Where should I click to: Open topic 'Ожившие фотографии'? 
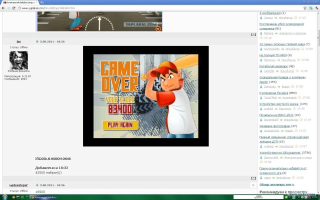pyautogui.click(x=274, y=126)
